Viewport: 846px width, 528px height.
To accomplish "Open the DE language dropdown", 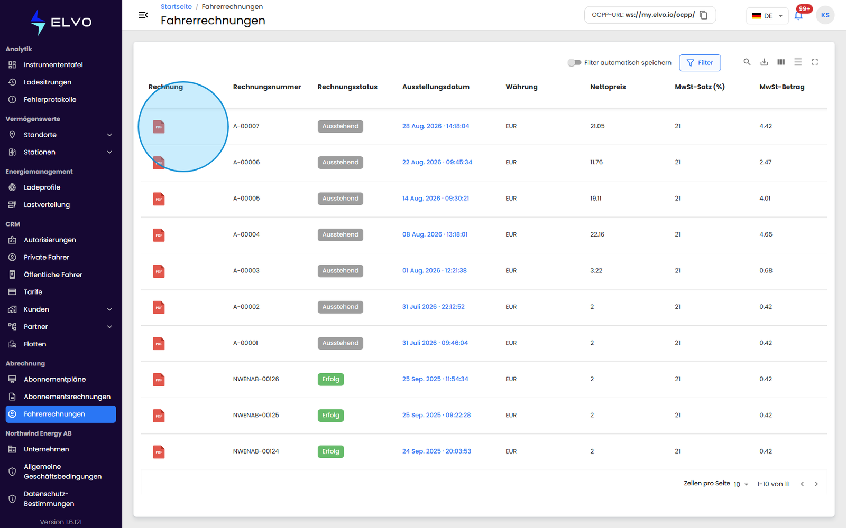I will pyautogui.click(x=767, y=16).
